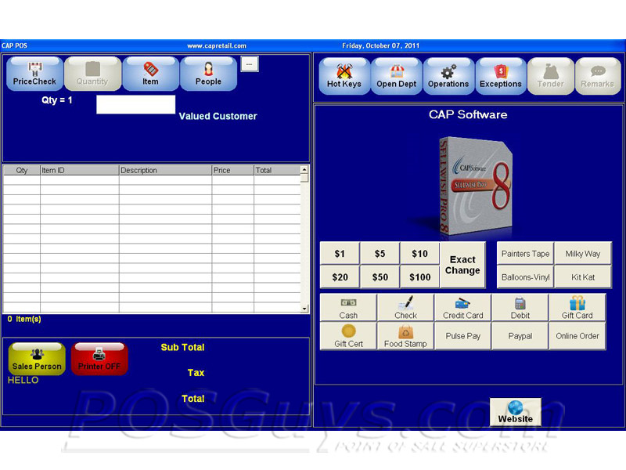The width and height of the screenshot is (626, 470).
Task: Open the People customer lookup
Action: tap(208, 74)
